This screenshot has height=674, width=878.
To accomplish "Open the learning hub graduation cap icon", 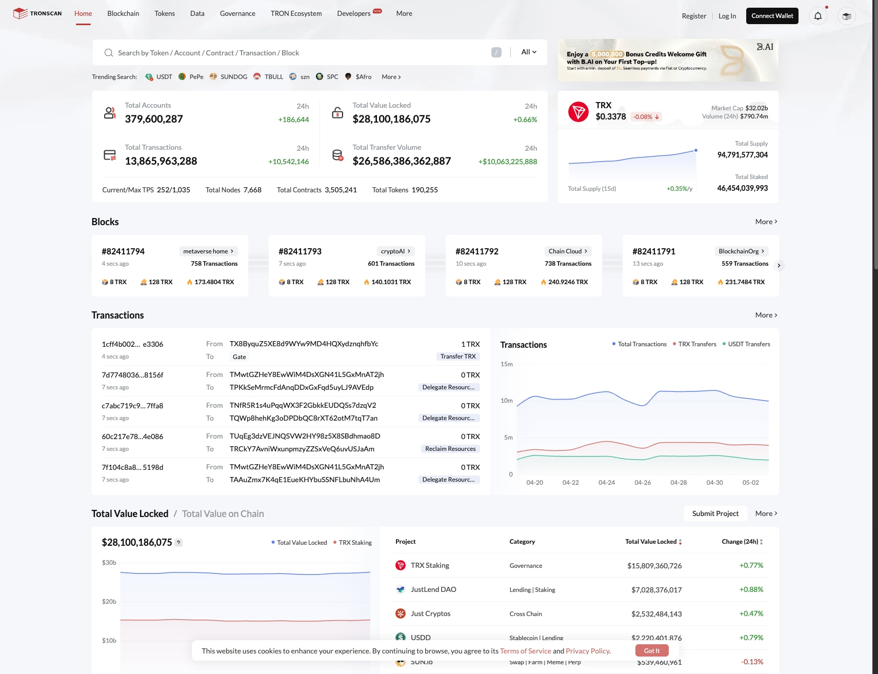I will 847,16.
